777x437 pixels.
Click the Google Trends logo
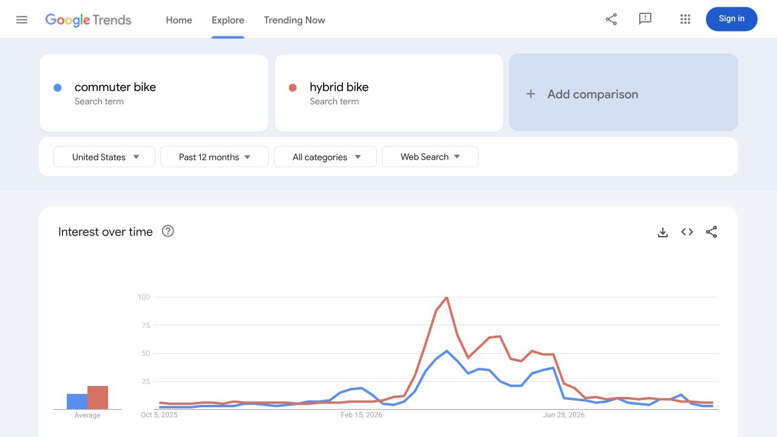89,20
